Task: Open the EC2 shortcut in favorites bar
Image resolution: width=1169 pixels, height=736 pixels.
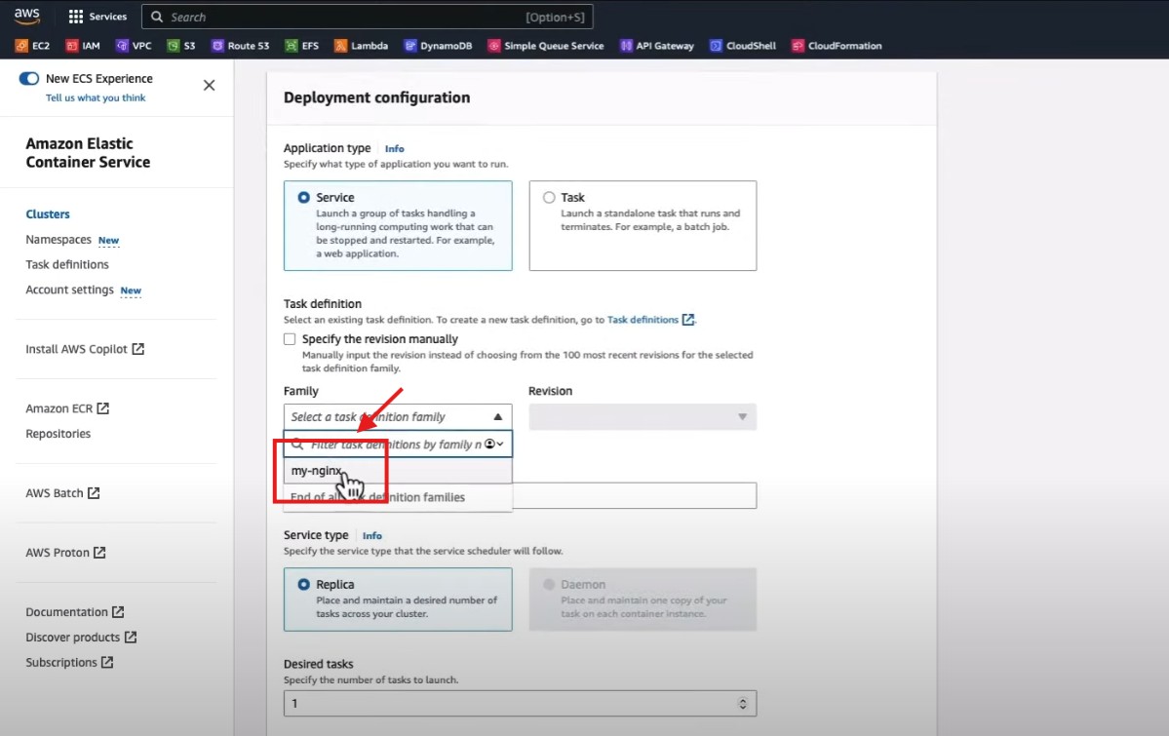Action: coord(32,46)
